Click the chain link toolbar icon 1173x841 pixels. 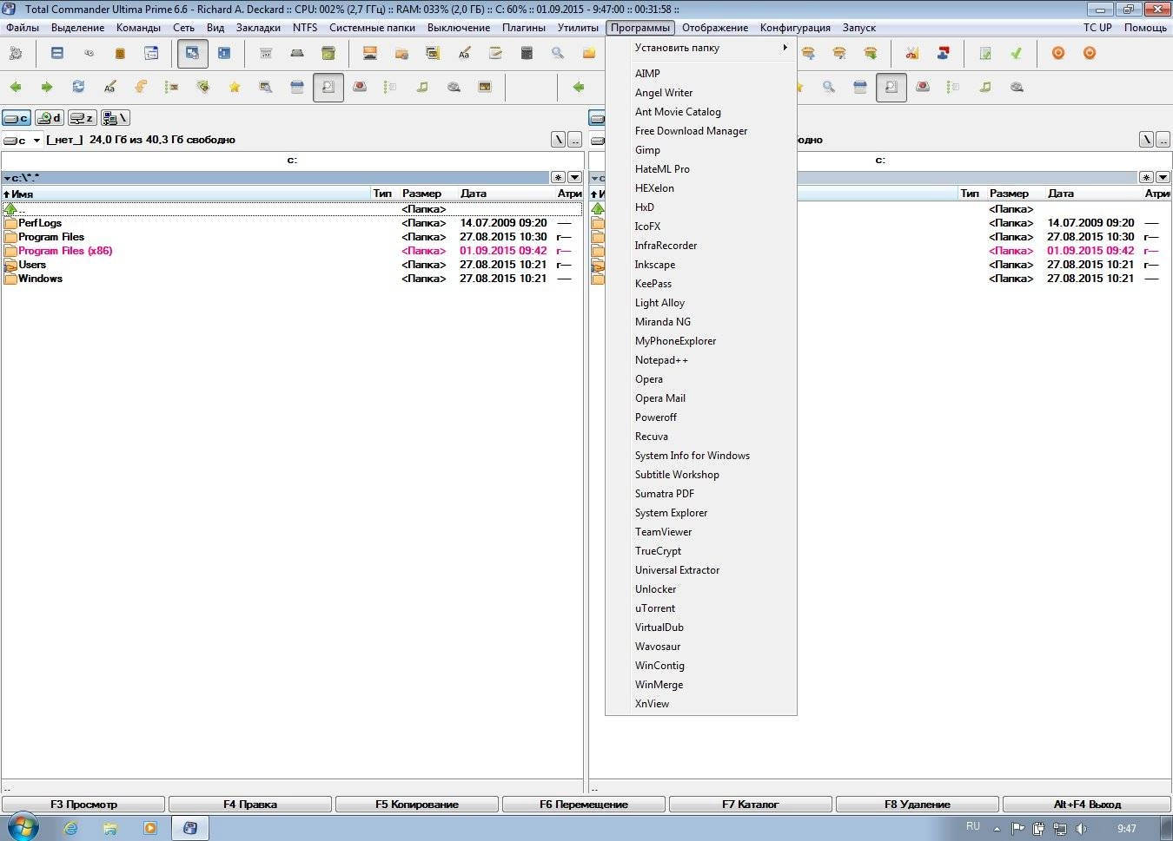(89, 54)
